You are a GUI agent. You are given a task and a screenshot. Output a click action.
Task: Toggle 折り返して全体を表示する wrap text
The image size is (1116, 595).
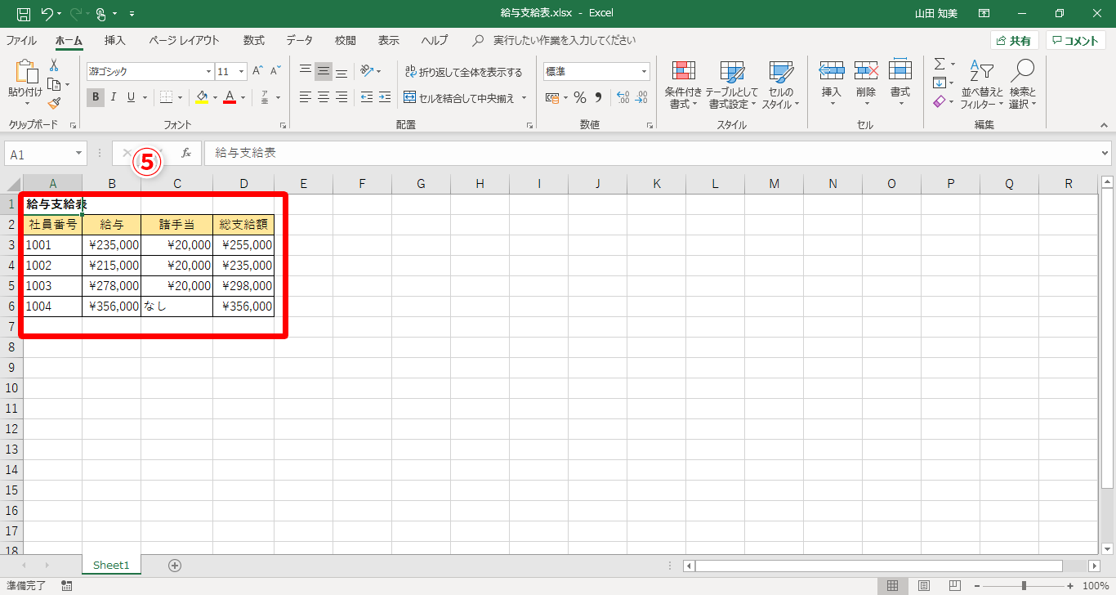(463, 72)
